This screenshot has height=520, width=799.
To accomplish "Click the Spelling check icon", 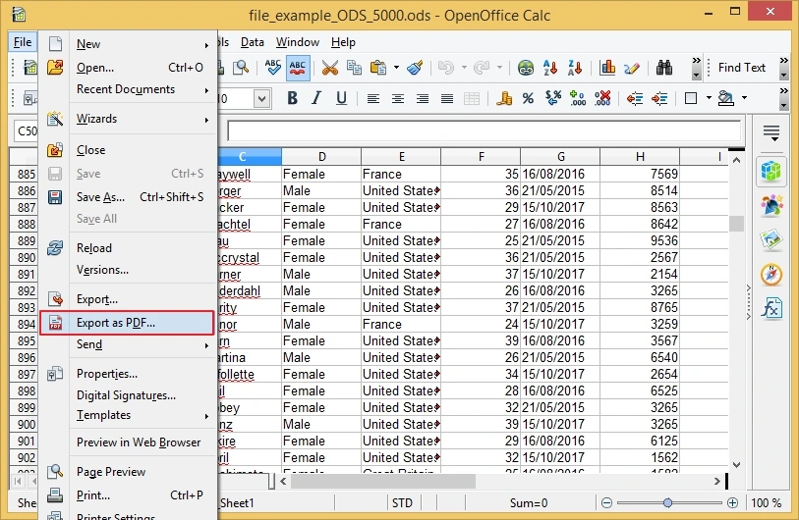I will (x=272, y=67).
